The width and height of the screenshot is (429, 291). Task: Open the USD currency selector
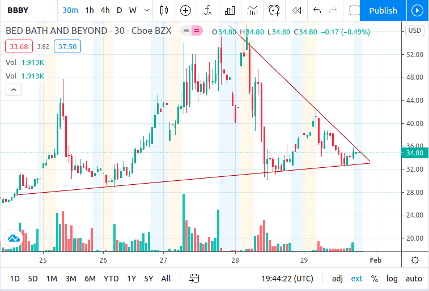(415, 31)
